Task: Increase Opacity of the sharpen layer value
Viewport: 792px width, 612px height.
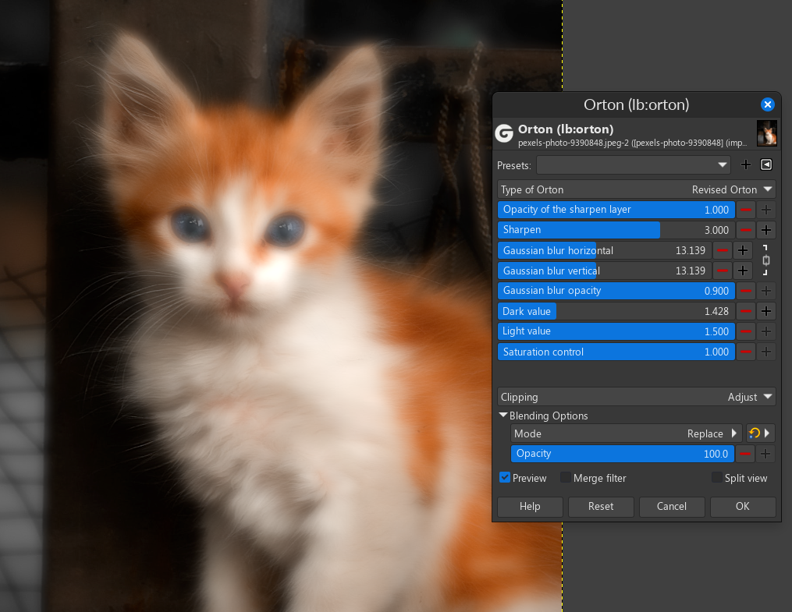Action: [766, 210]
